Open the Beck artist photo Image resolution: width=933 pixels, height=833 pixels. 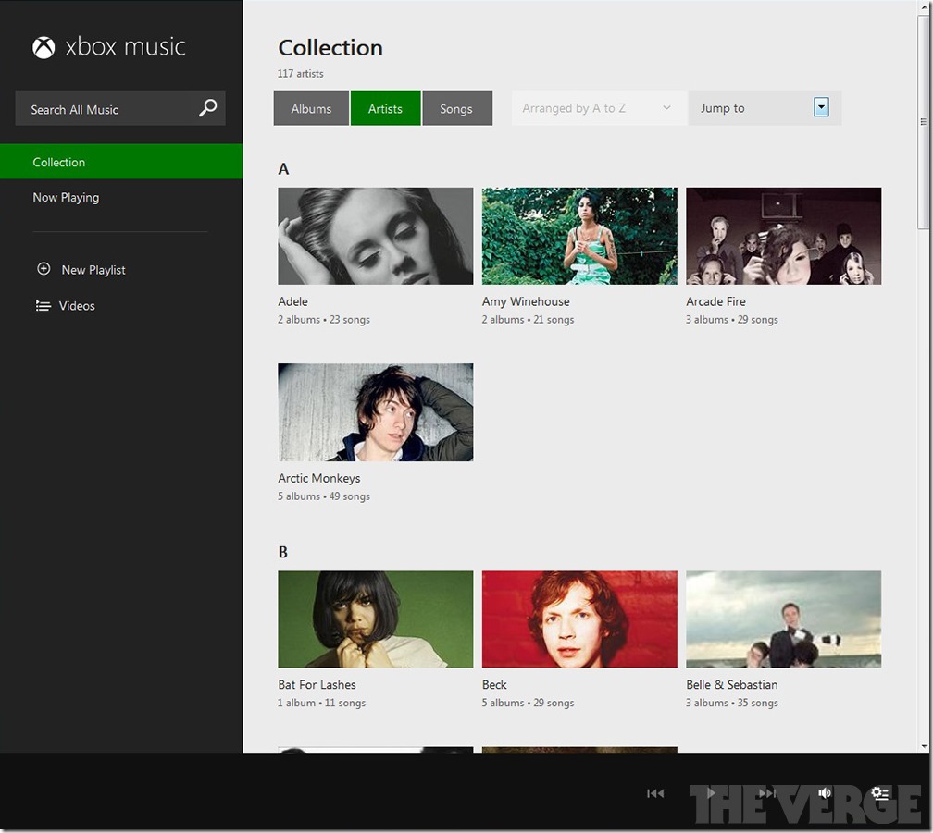click(579, 619)
